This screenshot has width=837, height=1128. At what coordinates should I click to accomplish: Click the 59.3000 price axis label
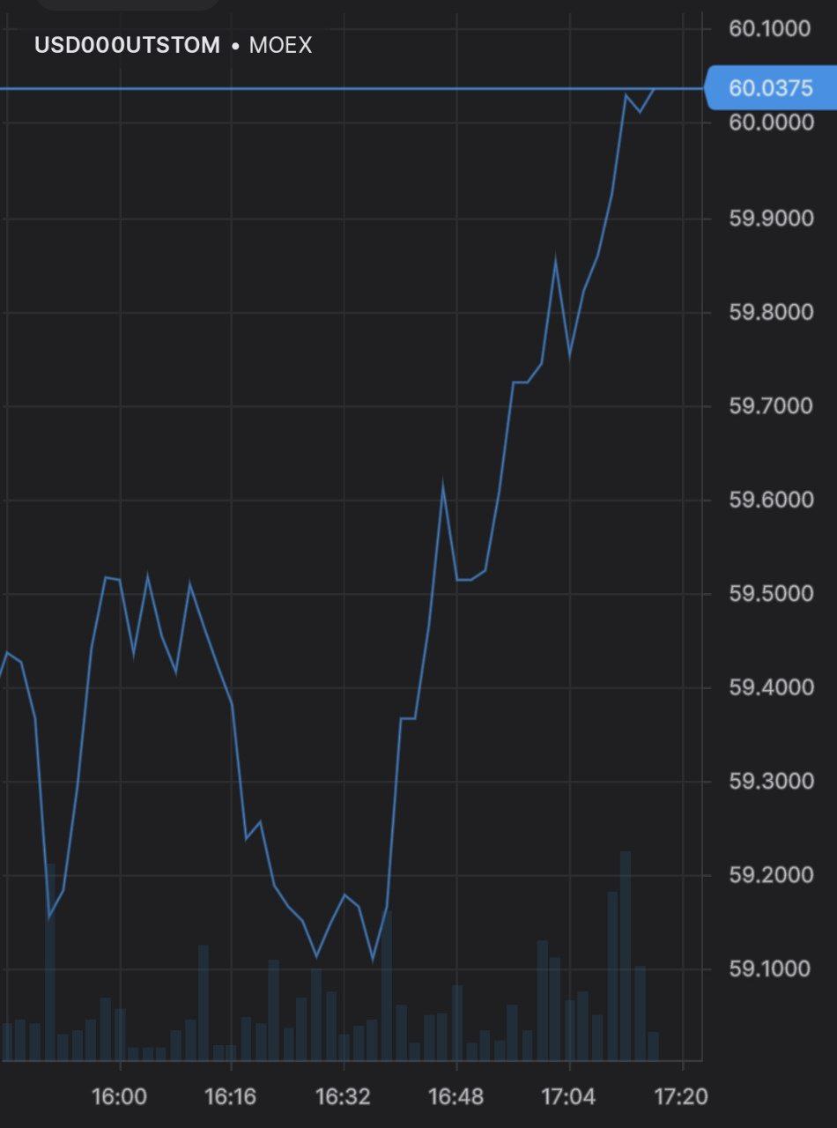(x=770, y=781)
